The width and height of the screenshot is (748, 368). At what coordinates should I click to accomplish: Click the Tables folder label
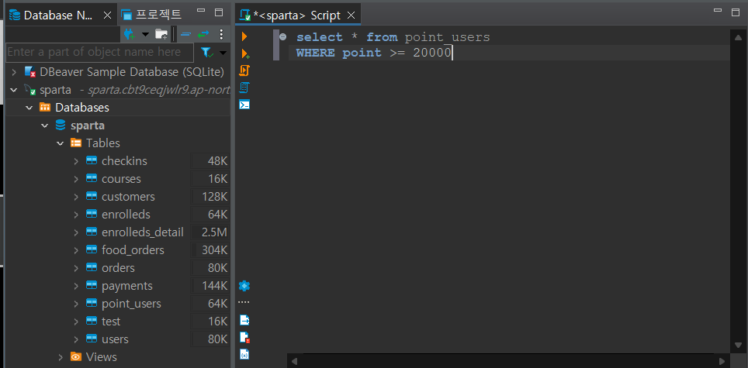pyautogui.click(x=103, y=143)
